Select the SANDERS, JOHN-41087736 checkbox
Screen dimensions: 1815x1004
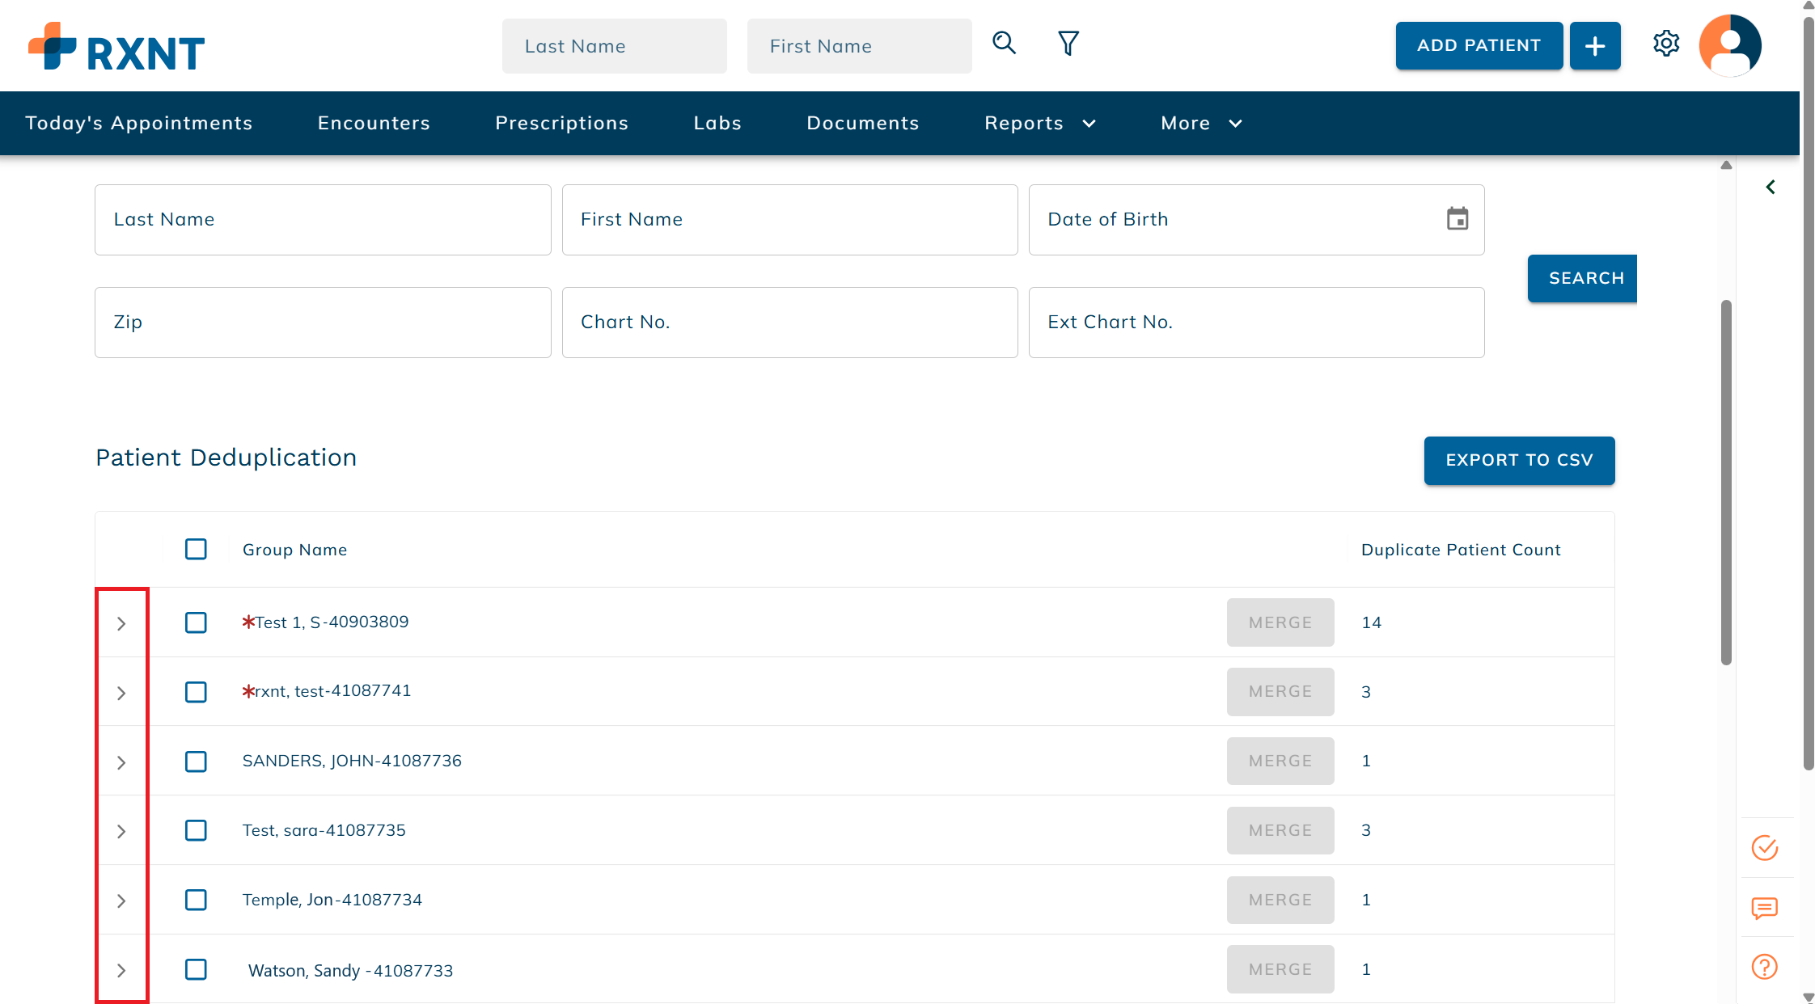tap(196, 761)
